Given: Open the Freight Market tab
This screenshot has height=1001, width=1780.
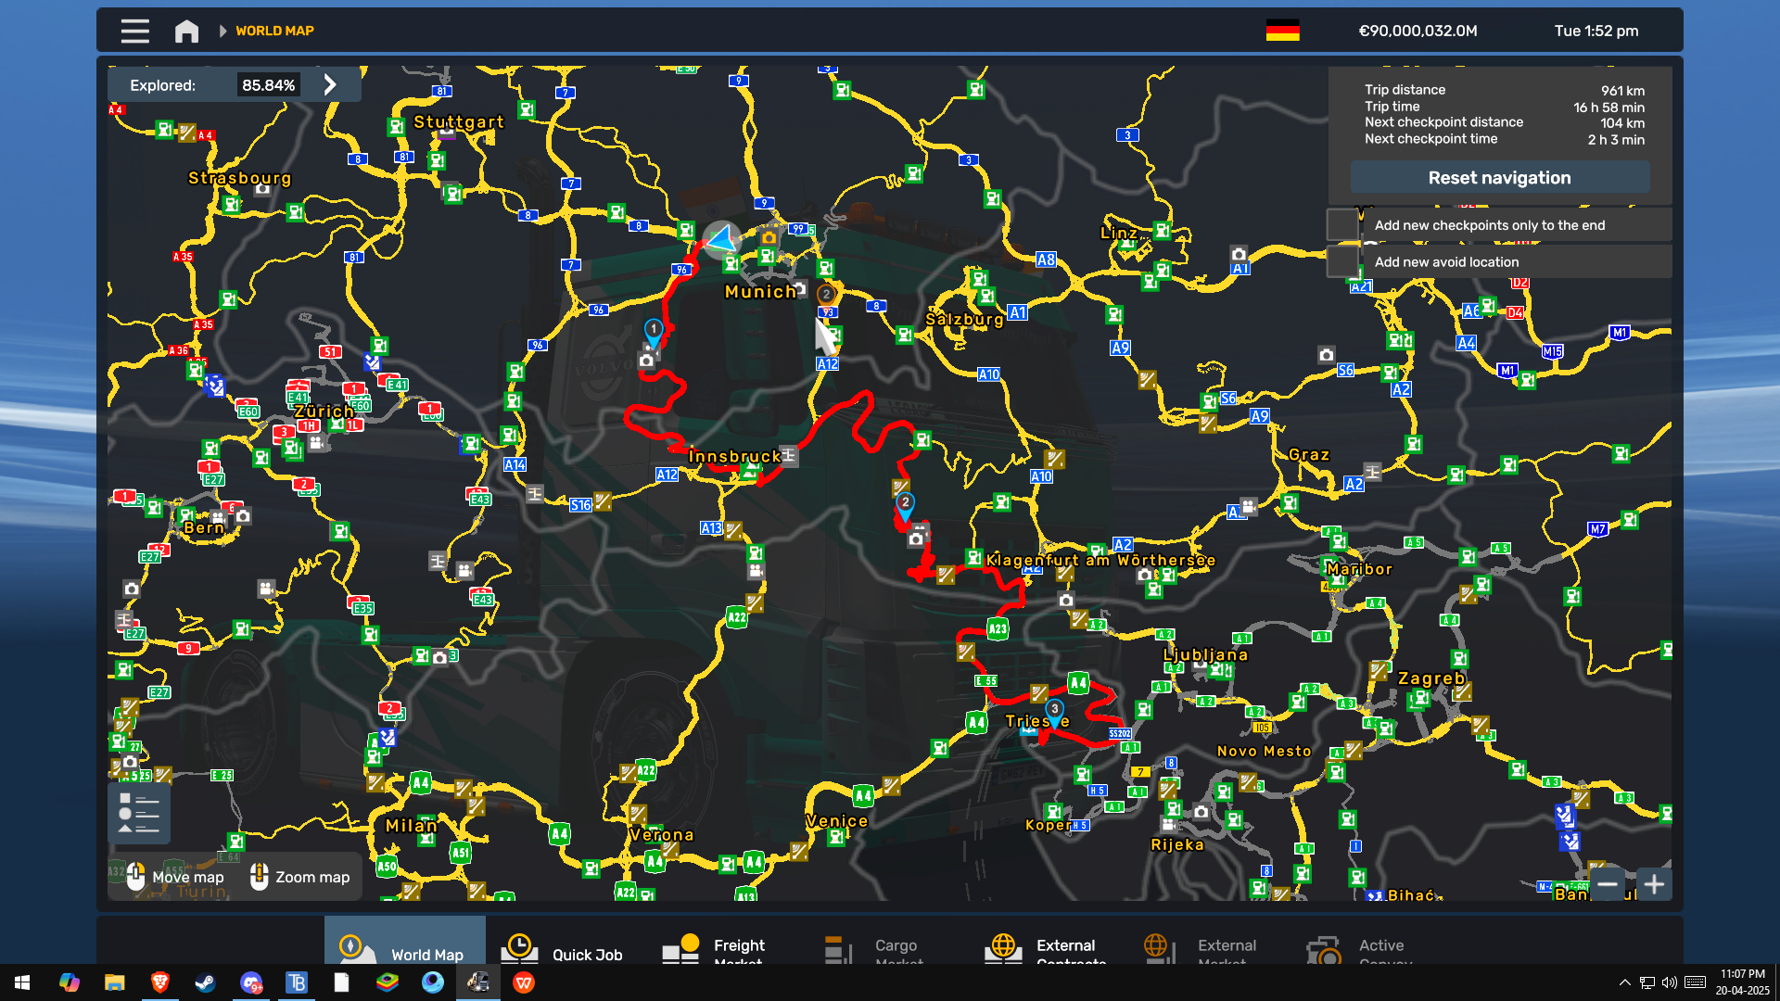Looking at the screenshot, I should coord(728,940).
